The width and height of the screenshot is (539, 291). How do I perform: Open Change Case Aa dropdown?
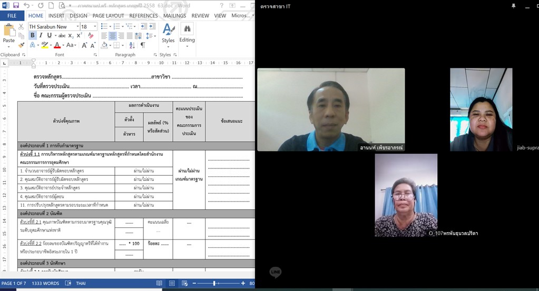pos(71,45)
